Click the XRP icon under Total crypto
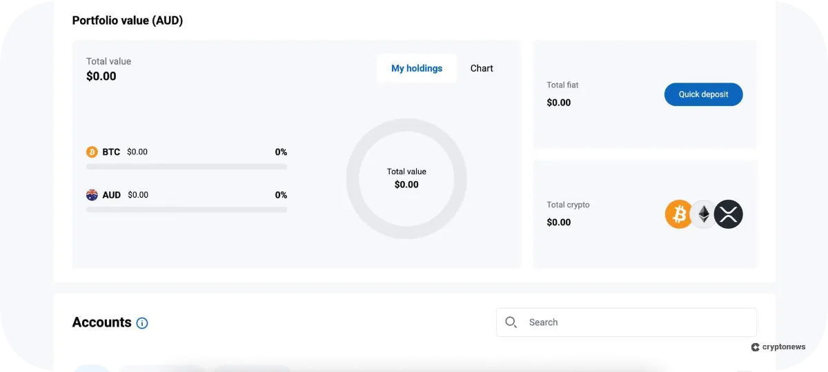828x372 pixels. [729, 215]
